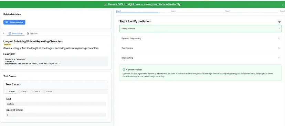
Task: Choose the Dynamic Programming answer option
Action: click(200, 38)
